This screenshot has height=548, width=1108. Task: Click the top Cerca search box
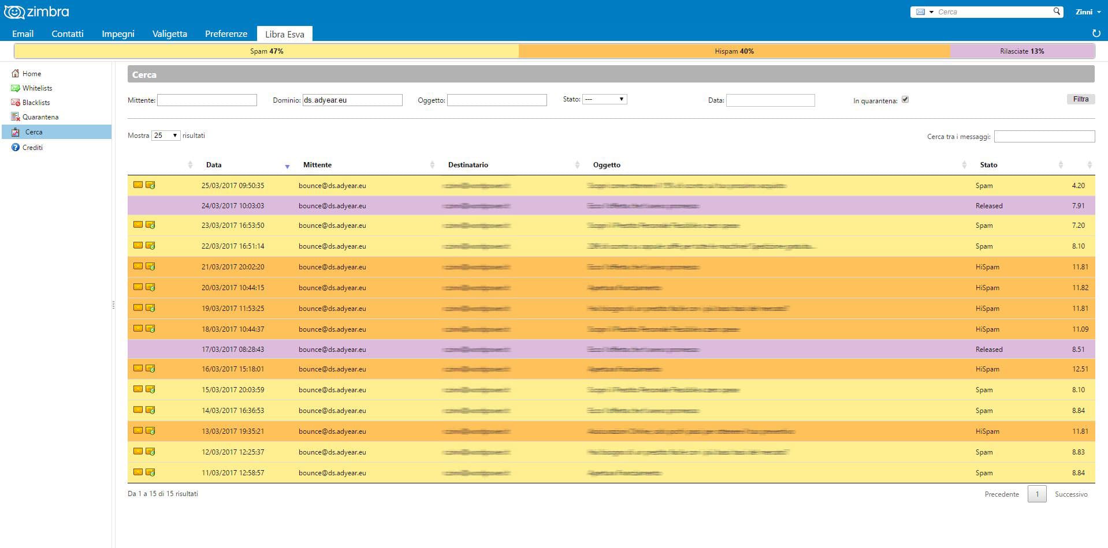tap(994, 12)
